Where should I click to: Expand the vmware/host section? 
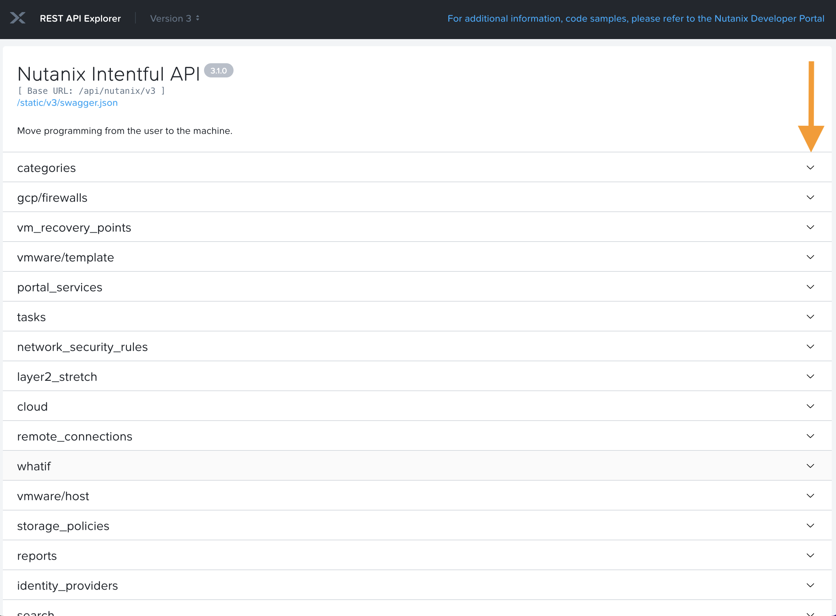coord(53,496)
